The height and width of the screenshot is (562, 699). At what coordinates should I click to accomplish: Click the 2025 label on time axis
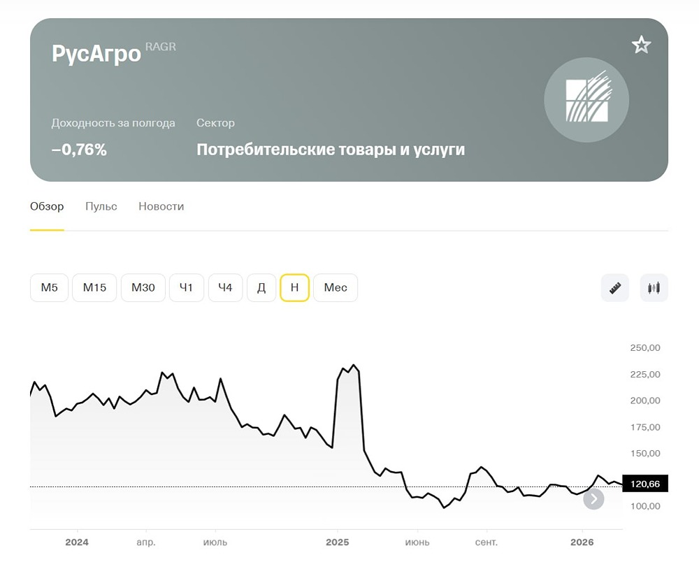pos(338,542)
